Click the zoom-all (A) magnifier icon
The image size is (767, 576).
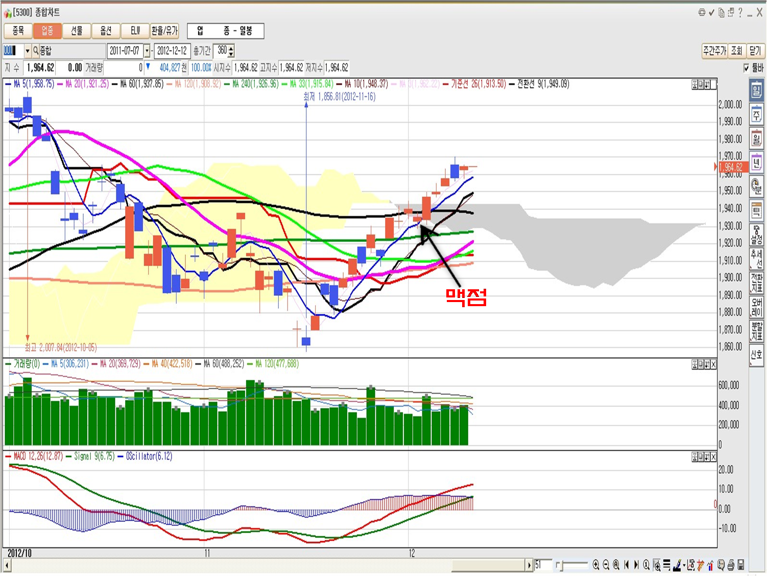click(x=616, y=565)
